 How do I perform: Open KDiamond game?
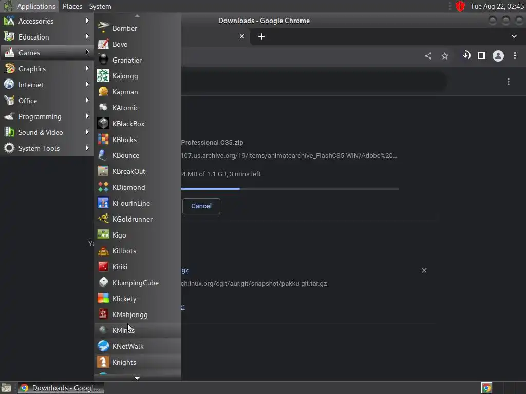coord(138,187)
